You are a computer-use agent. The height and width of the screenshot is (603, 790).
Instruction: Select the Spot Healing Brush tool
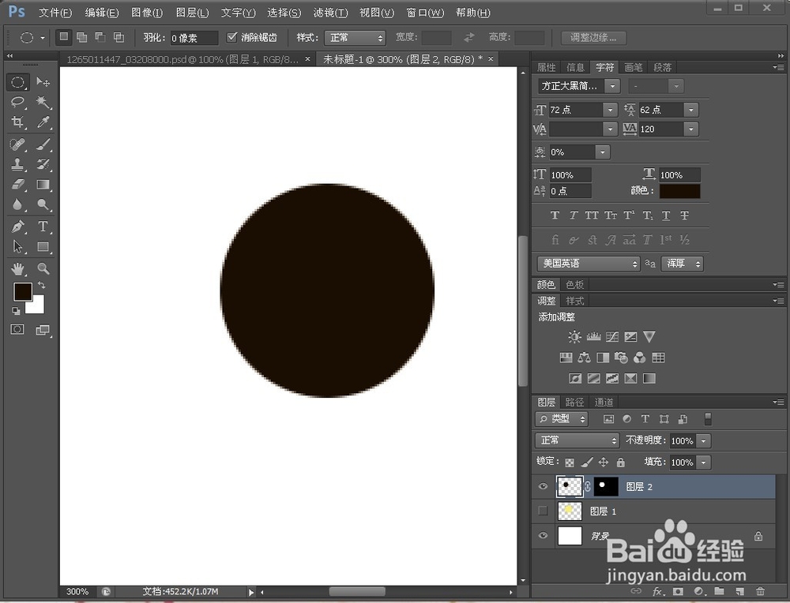[x=17, y=145]
